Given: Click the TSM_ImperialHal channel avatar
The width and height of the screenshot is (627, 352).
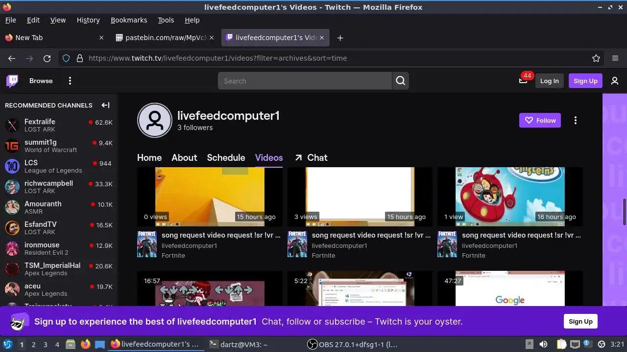Looking at the screenshot, I should (x=12, y=269).
